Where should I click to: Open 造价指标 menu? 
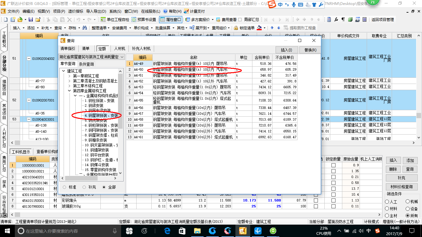pos(75,11)
